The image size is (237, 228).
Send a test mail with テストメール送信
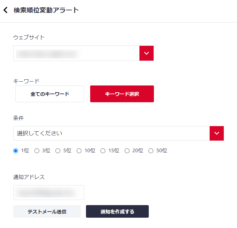(x=47, y=211)
